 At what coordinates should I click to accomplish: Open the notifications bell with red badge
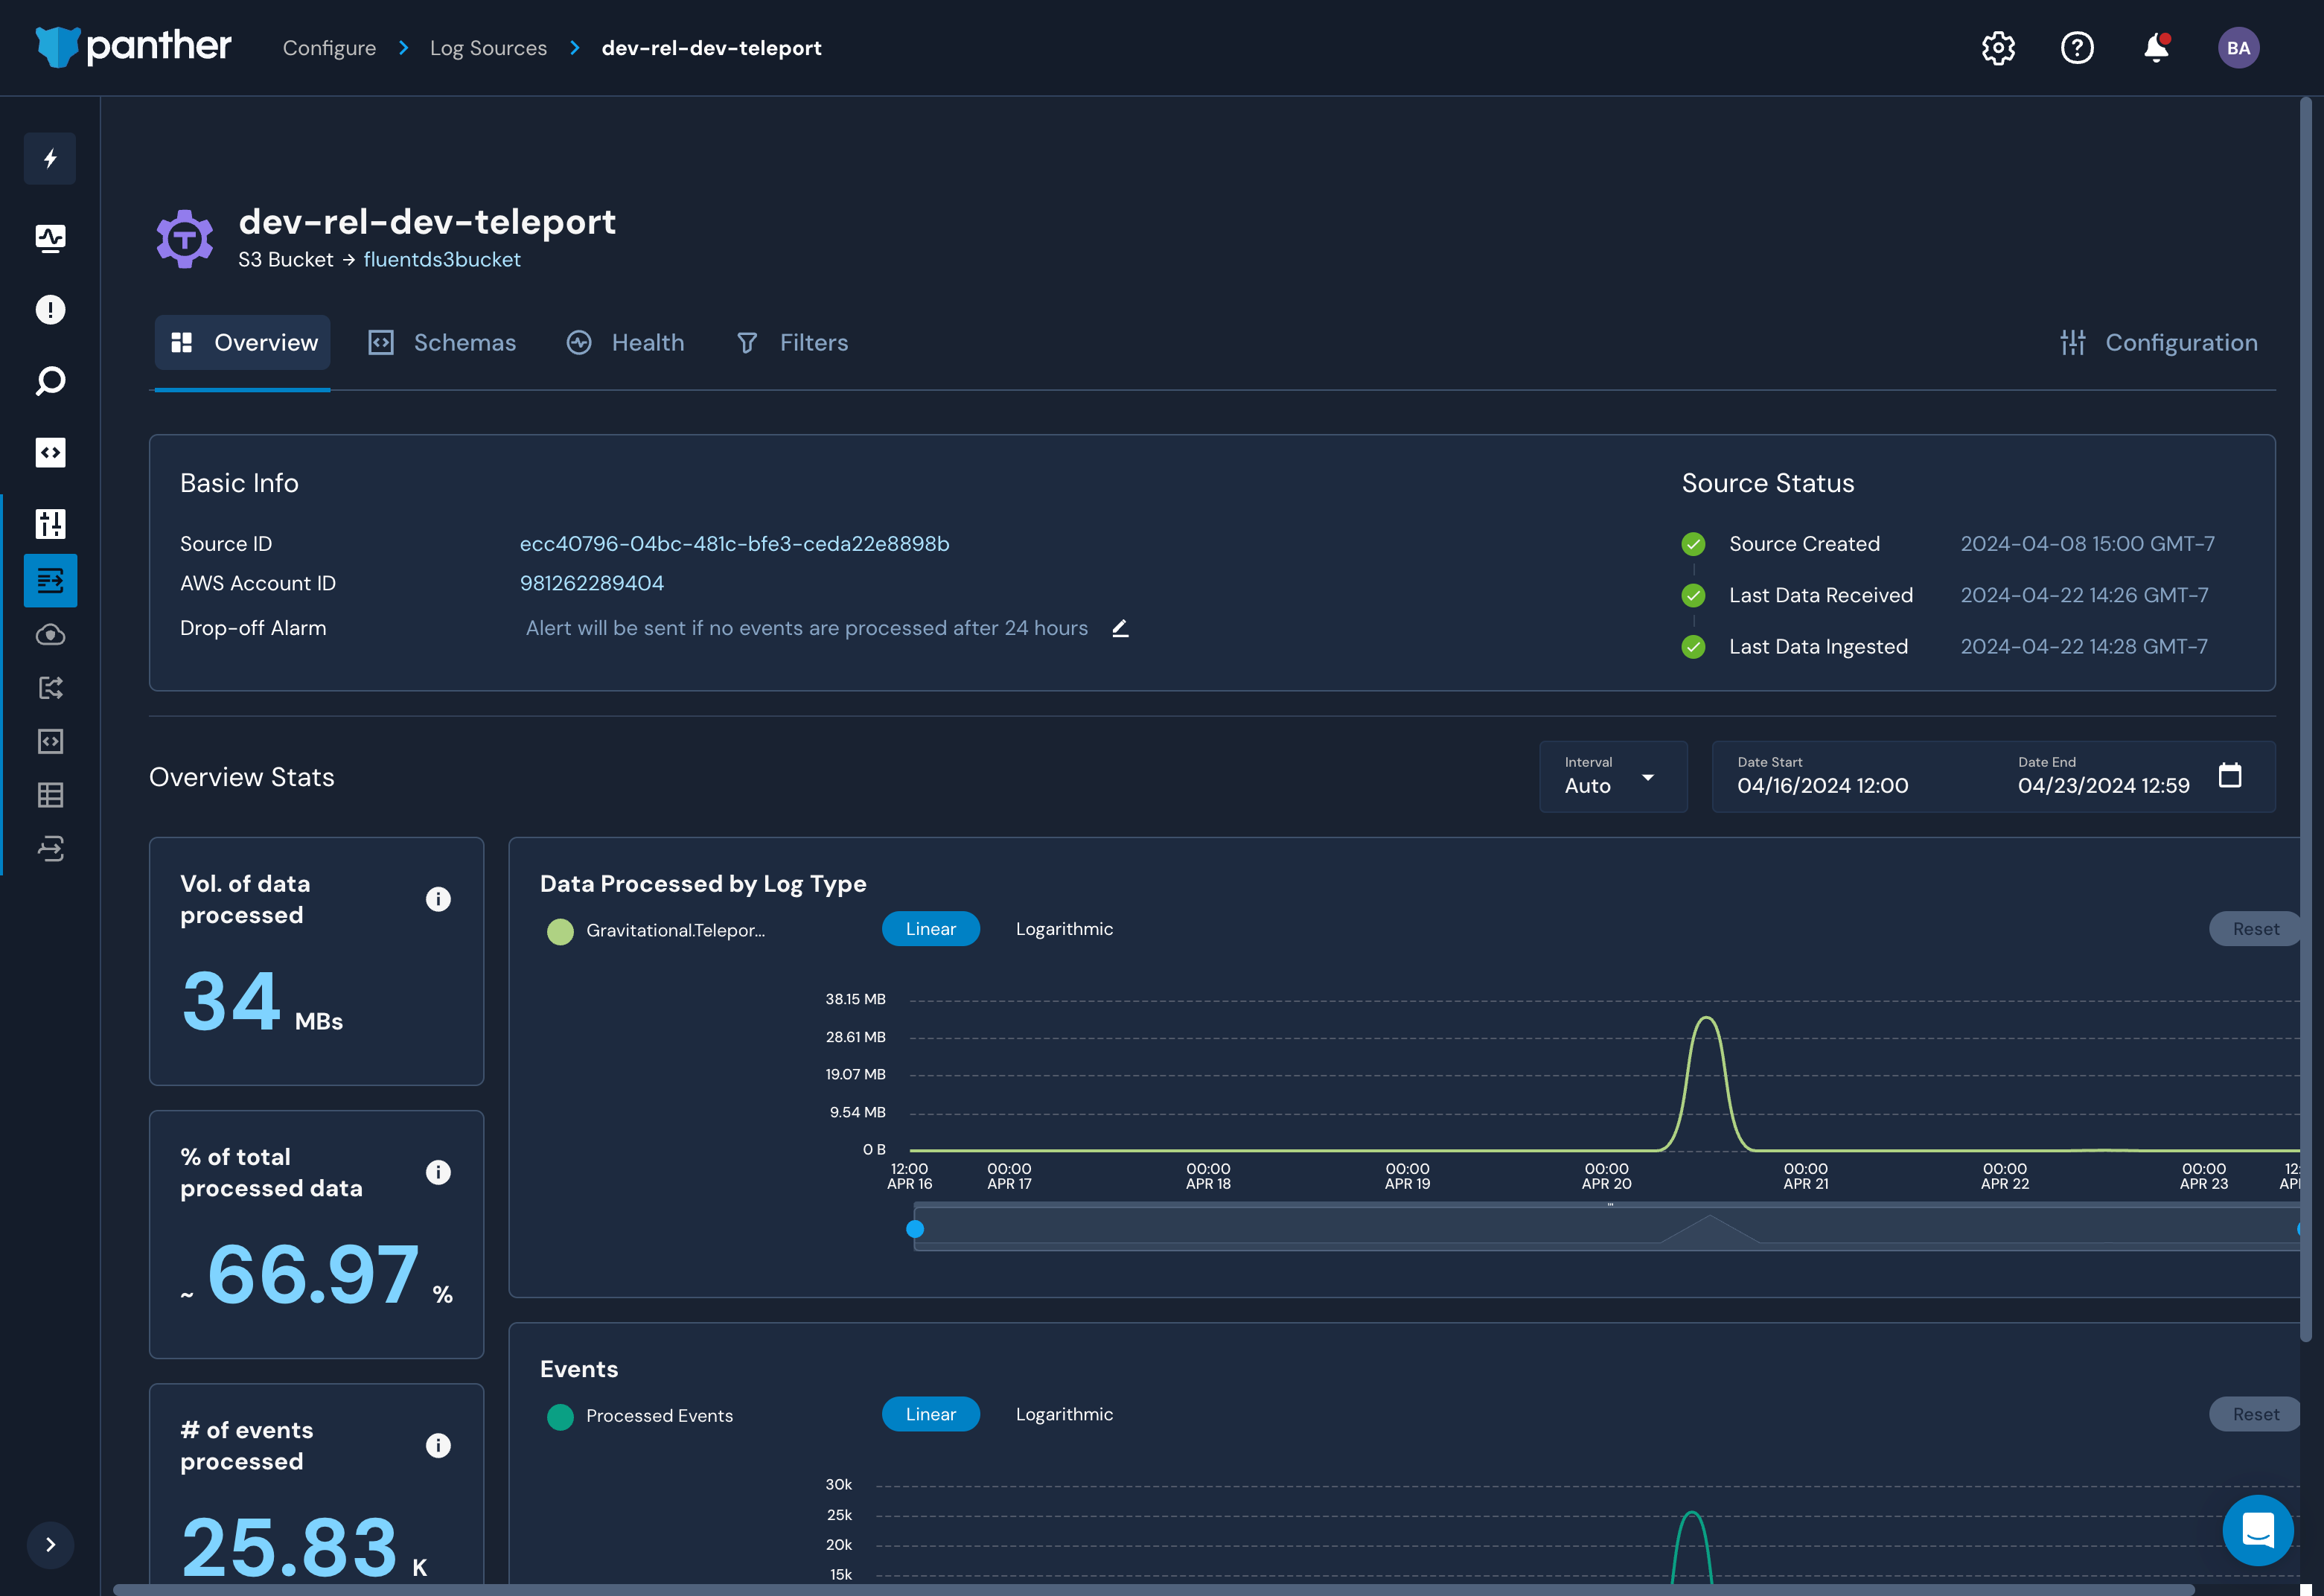[x=2156, y=47]
